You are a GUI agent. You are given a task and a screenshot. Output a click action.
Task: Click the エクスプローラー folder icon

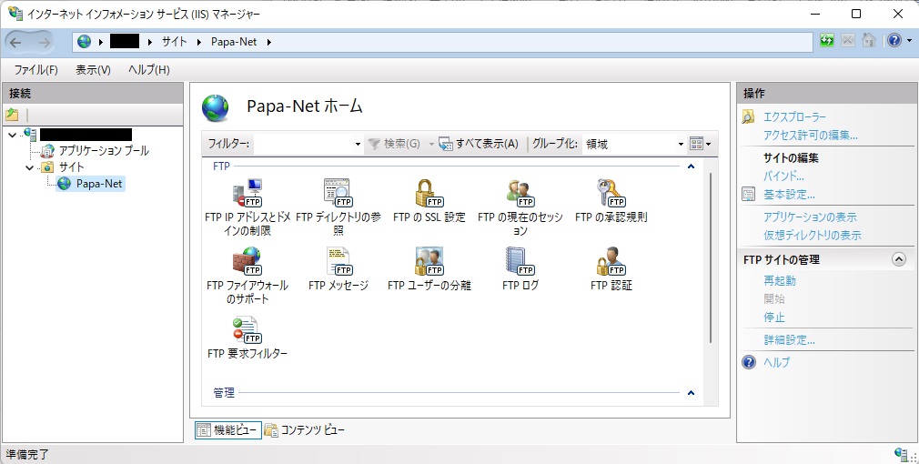pyautogui.click(x=749, y=117)
